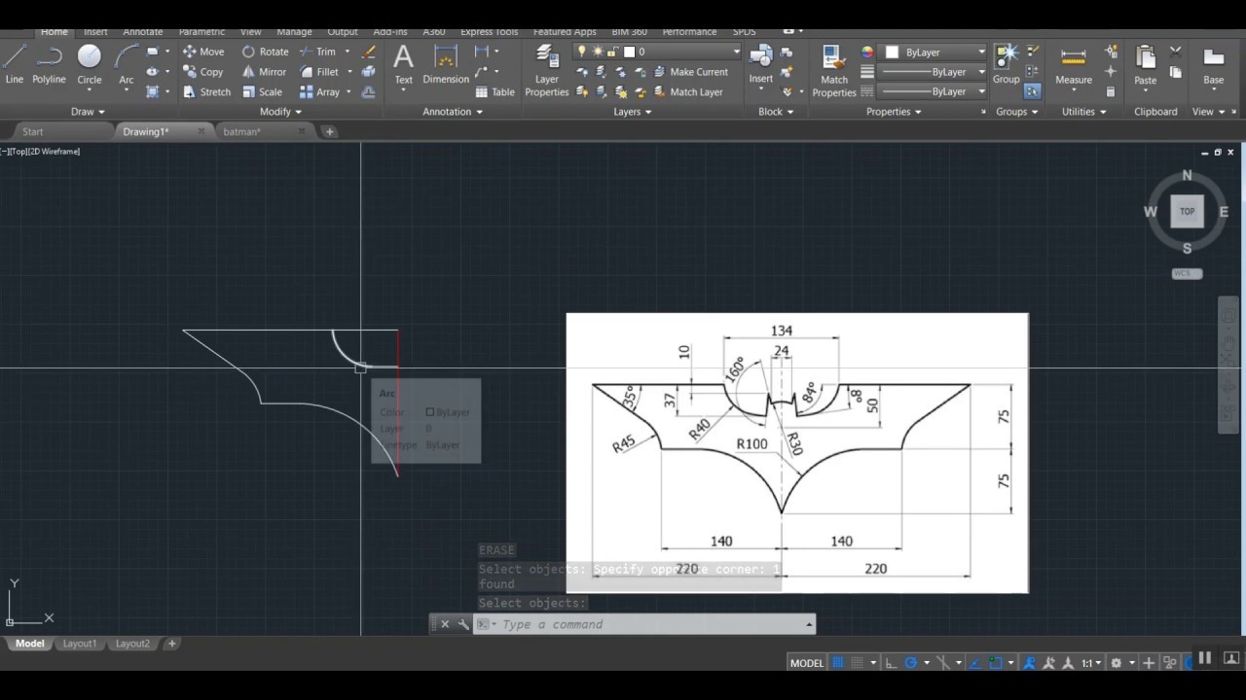The height and width of the screenshot is (700, 1246).
Task: Toggle ortho mode in status bar
Action: coord(891,663)
